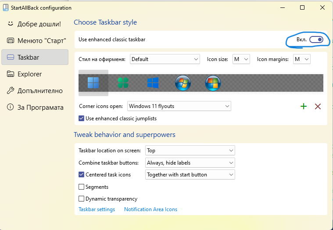Uncheck Use enhanced classic jumplists
The height and width of the screenshot is (230, 333).
81,118
